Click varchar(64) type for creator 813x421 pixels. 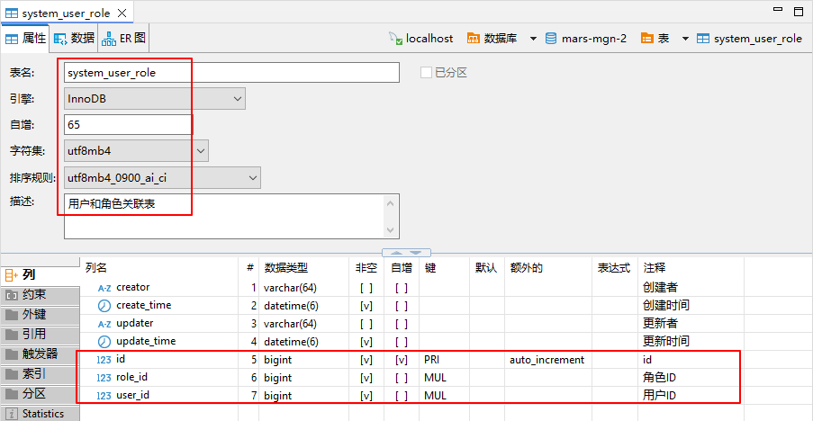[290, 288]
